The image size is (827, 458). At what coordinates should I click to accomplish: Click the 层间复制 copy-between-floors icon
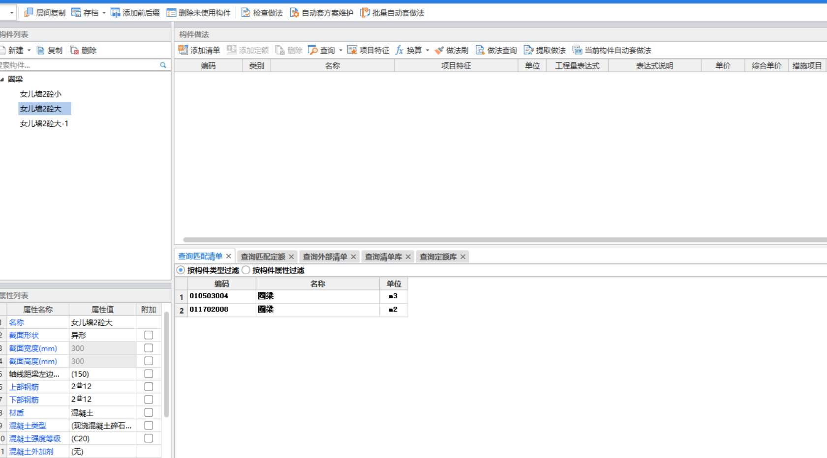(29, 13)
